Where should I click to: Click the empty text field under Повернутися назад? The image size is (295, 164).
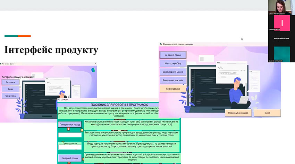pos(70,135)
